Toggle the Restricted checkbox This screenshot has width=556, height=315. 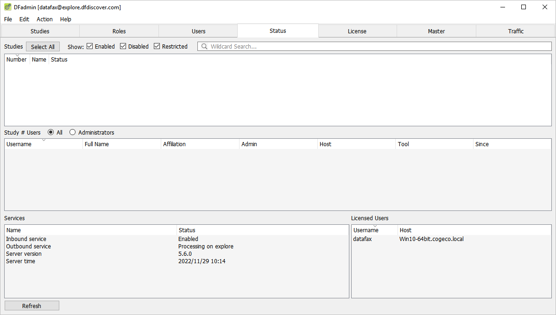(157, 46)
